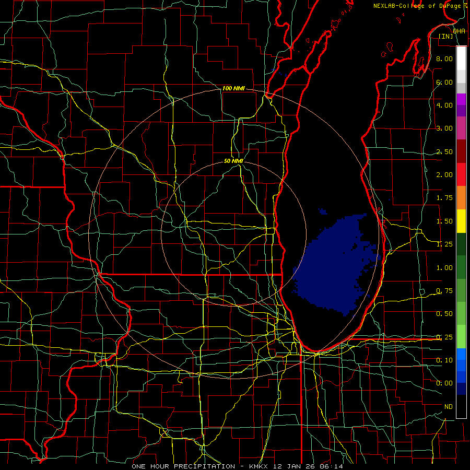470x470 pixels.
Task: Click the OHA product label
Action: [x=459, y=31]
